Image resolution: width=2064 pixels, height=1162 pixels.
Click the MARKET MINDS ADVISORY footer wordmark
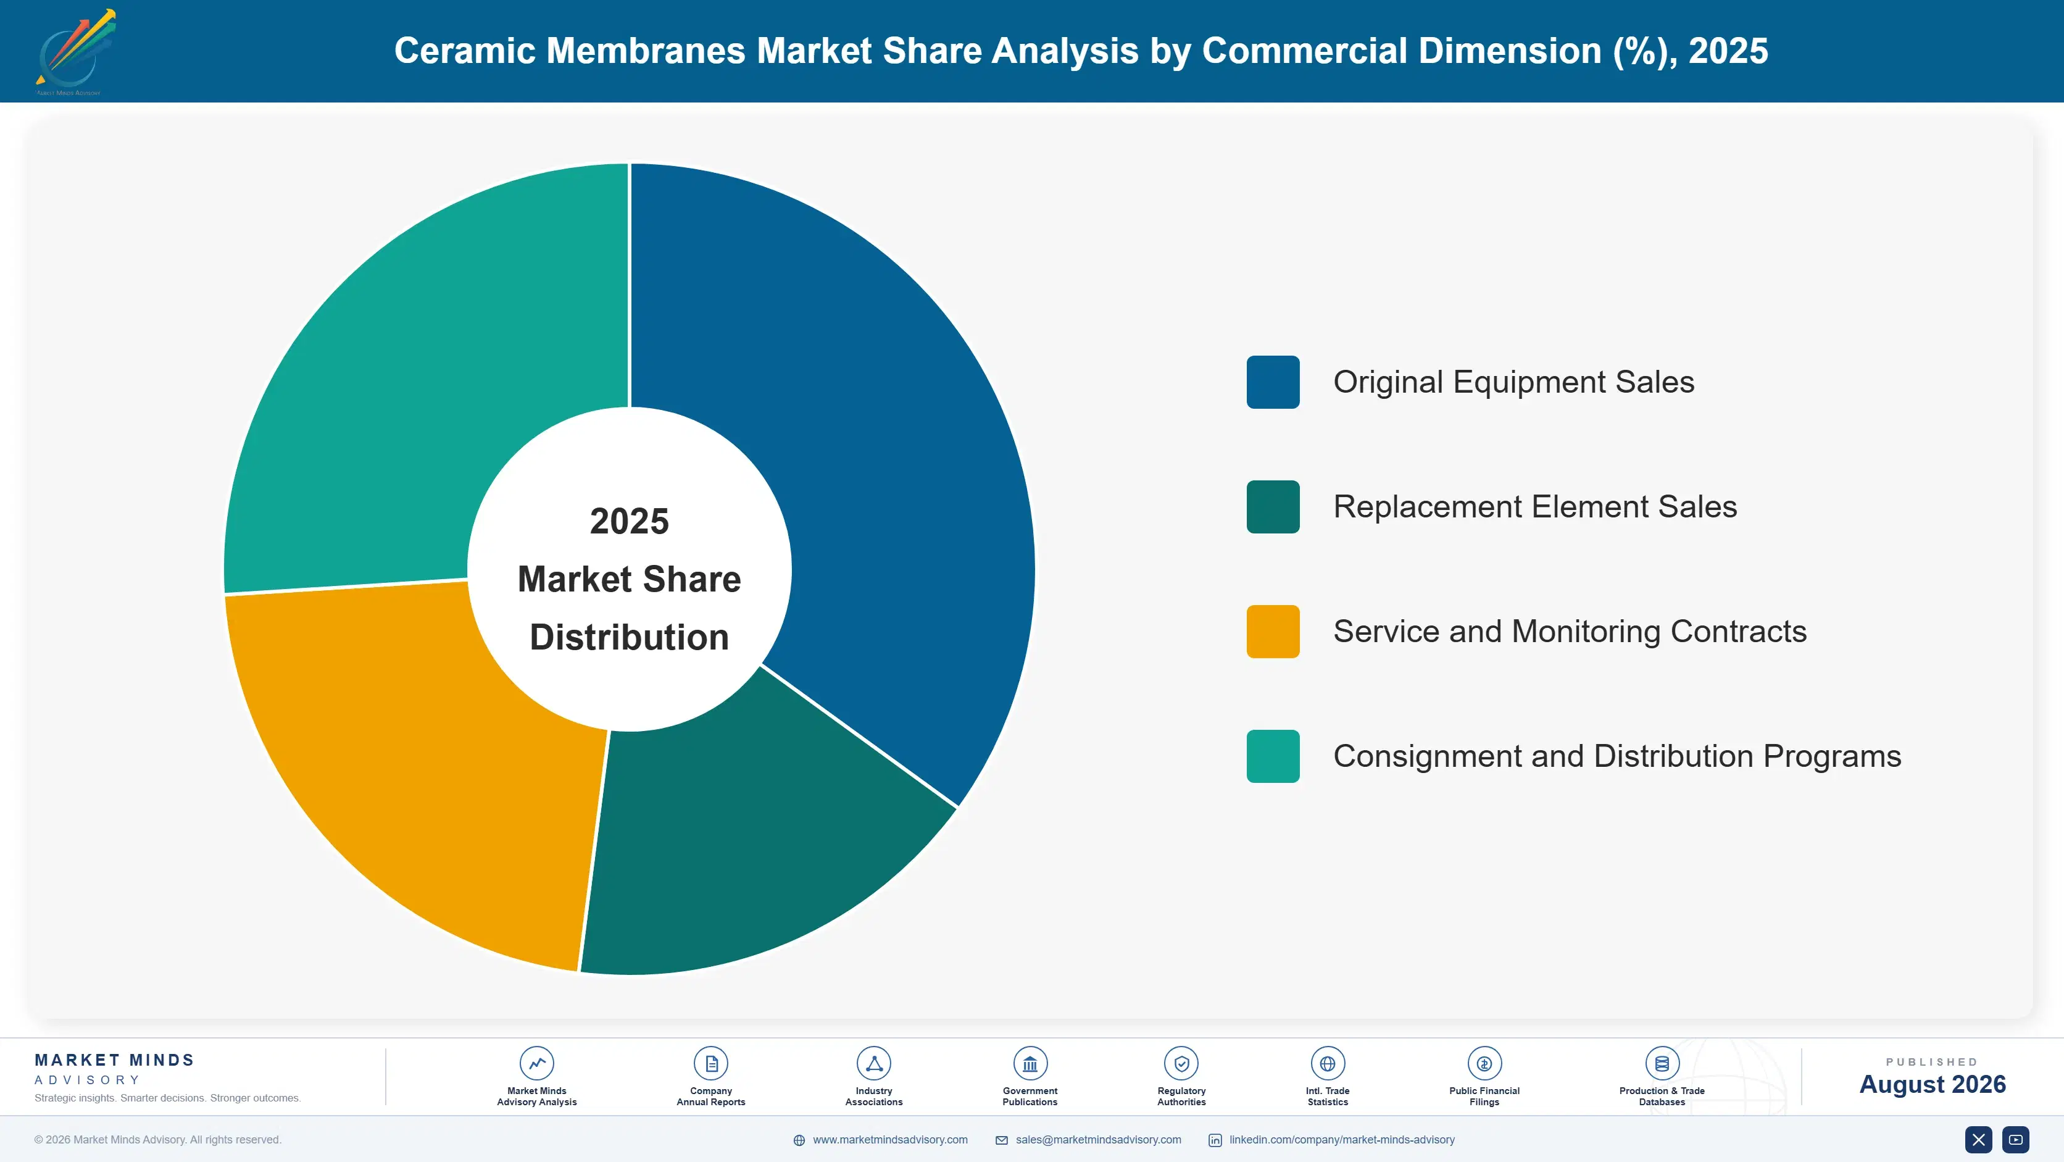115,1069
